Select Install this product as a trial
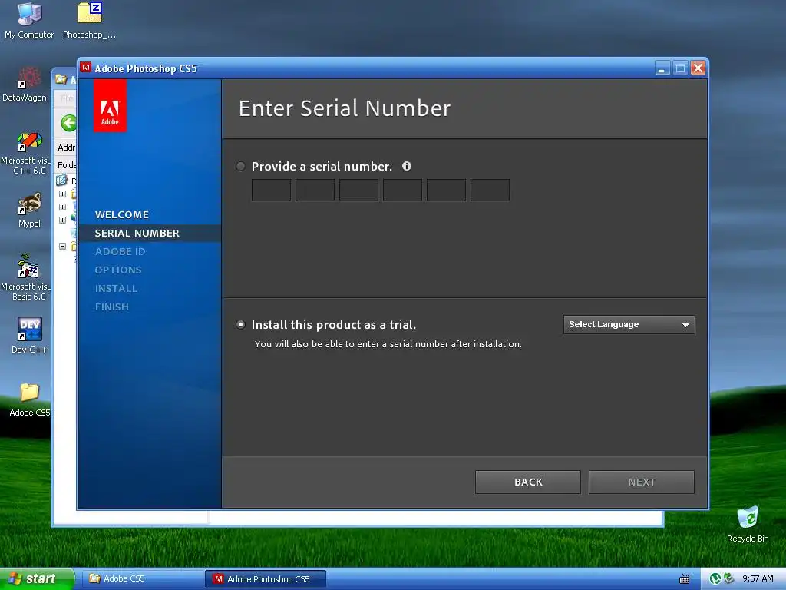The height and width of the screenshot is (590, 786). [x=240, y=325]
